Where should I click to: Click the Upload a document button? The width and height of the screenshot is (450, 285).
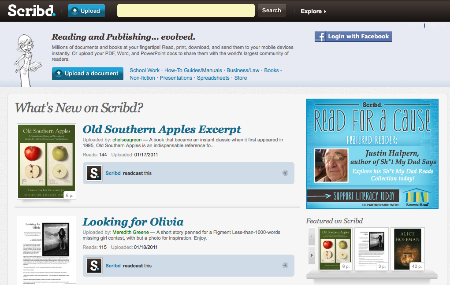point(88,74)
